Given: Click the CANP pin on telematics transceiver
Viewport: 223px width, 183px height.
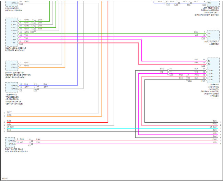Looking at the screenshot, I should coord(14,86).
